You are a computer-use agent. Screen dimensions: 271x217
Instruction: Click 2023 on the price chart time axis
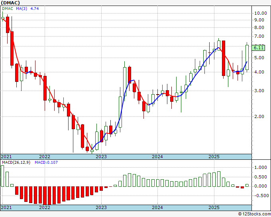[x=101, y=157]
